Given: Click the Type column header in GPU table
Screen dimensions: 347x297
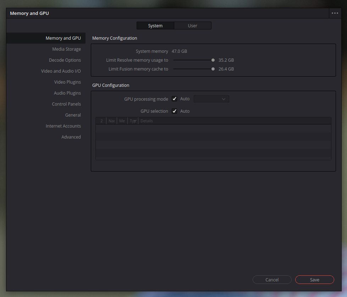Looking at the screenshot, I should tap(133, 121).
